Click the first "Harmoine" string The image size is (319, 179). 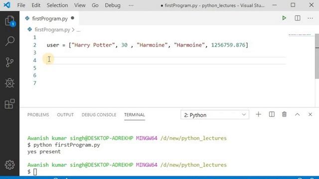[x=152, y=45]
